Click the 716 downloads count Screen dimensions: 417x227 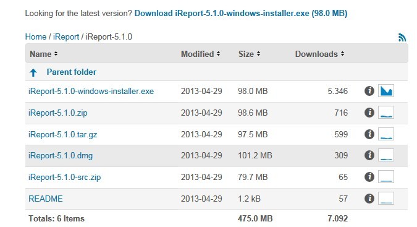pyautogui.click(x=341, y=113)
